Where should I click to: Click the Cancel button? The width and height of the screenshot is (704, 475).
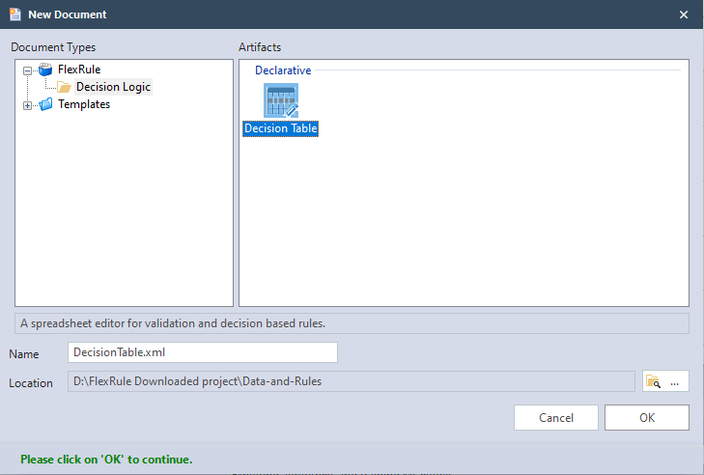coord(556,417)
